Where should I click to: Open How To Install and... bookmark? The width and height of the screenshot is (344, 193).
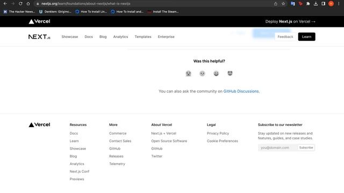point(127,12)
